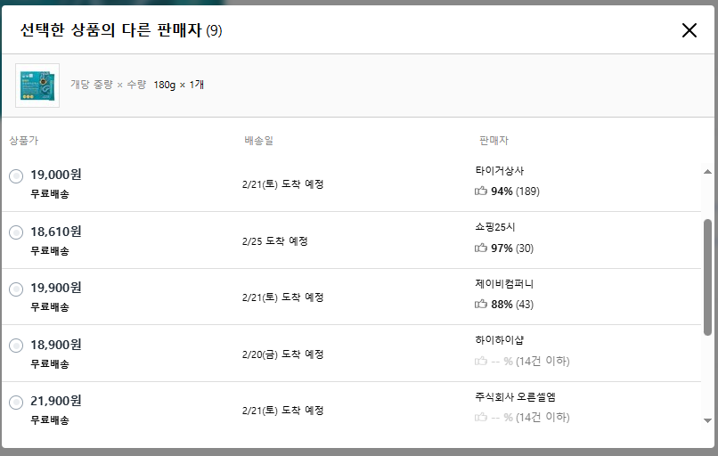Click thumbs-up icon beside 쇼핑25시 97% rating
Image resolution: width=718 pixels, height=456 pixels.
[x=481, y=248]
